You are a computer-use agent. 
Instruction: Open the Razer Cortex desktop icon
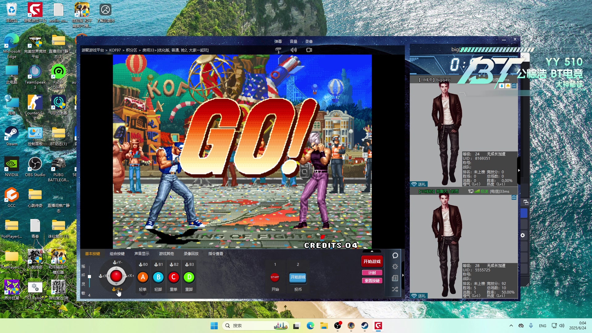click(x=58, y=77)
